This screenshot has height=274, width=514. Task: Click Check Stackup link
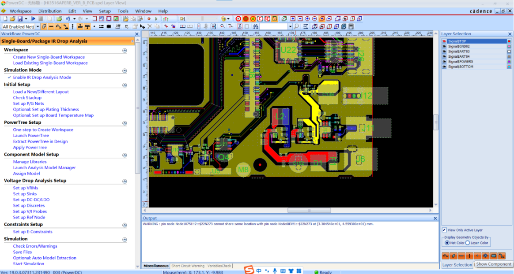(x=27, y=97)
